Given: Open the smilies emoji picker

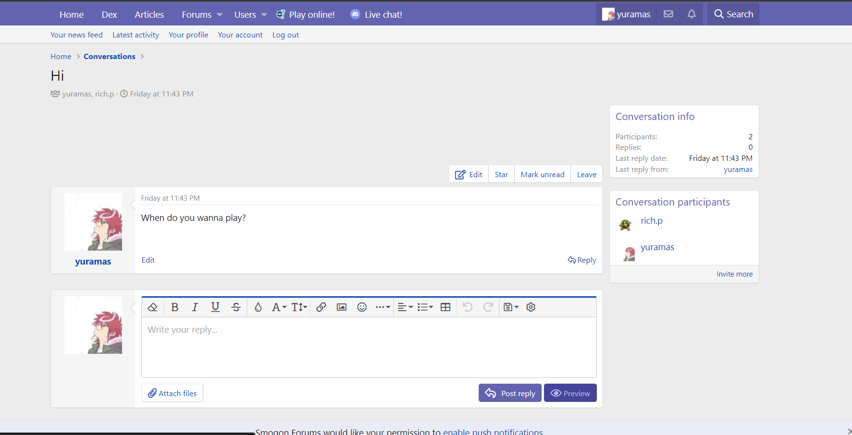Looking at the screenshot, I should 362,307.
